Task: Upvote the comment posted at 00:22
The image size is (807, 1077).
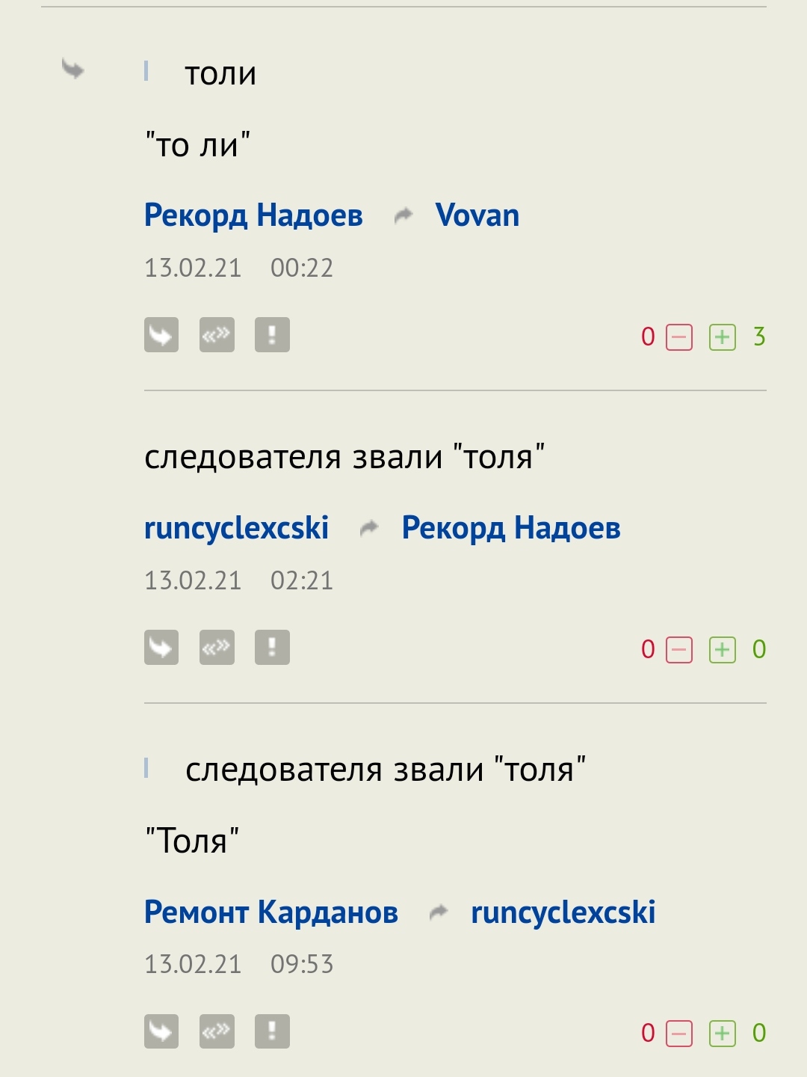Action: tap(723, 337)
